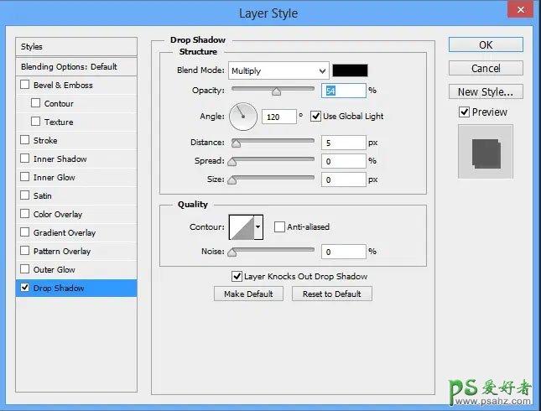Open the black shadow color swatch

point(350,70)
